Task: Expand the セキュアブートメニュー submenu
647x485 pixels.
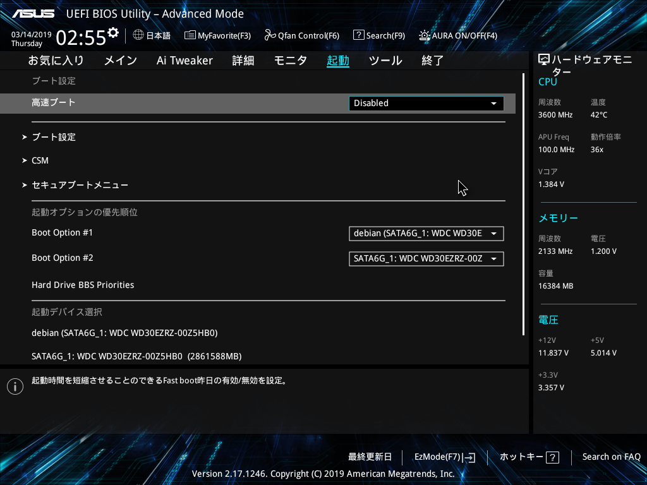Action: tap(80, 185)
